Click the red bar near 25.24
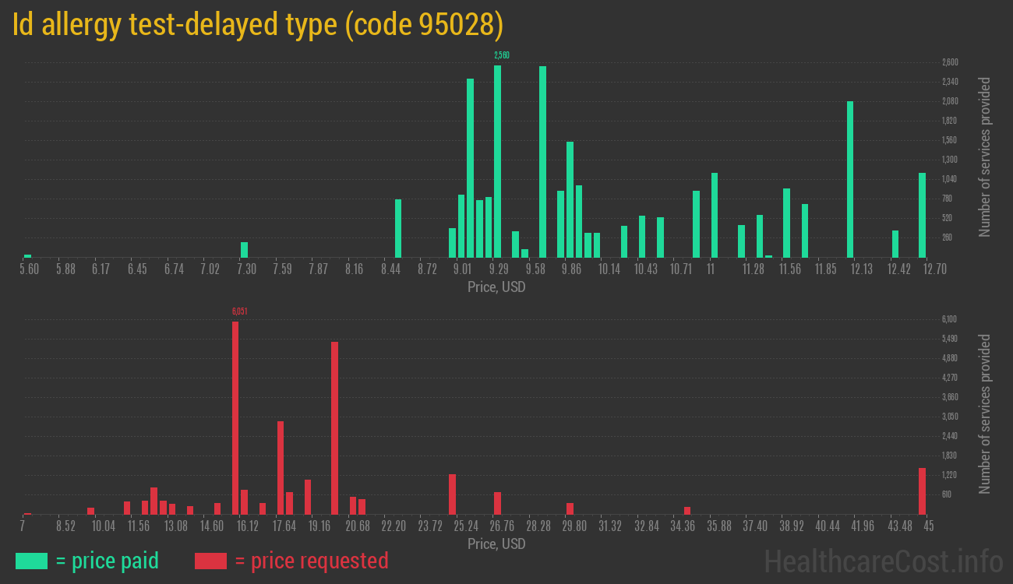This screenshot has height=584, width=1013. tap(452, 494)
